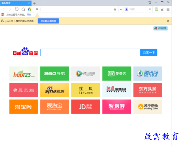The height and width of the screenshot is (146, 181).
Task: Open the colorful apps grid icon
Action: (x=156, y=9)
